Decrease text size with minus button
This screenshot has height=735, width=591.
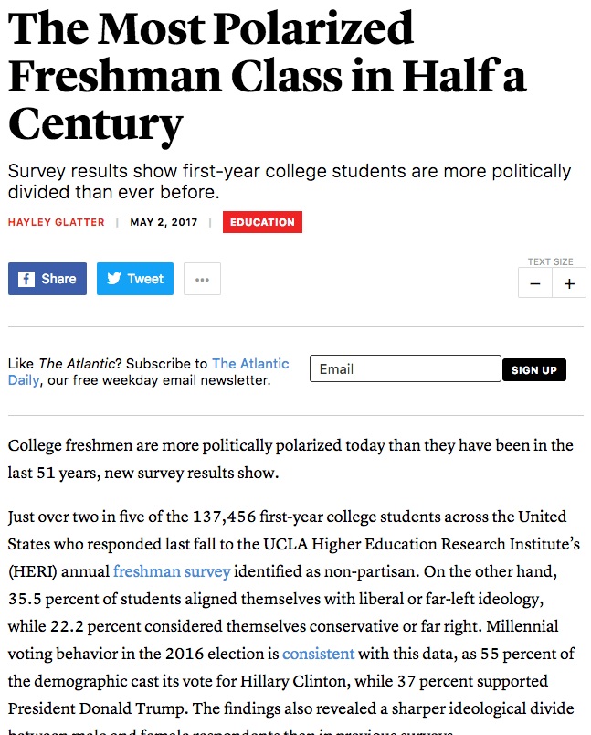pyautogui.click(x=534, y=283)
